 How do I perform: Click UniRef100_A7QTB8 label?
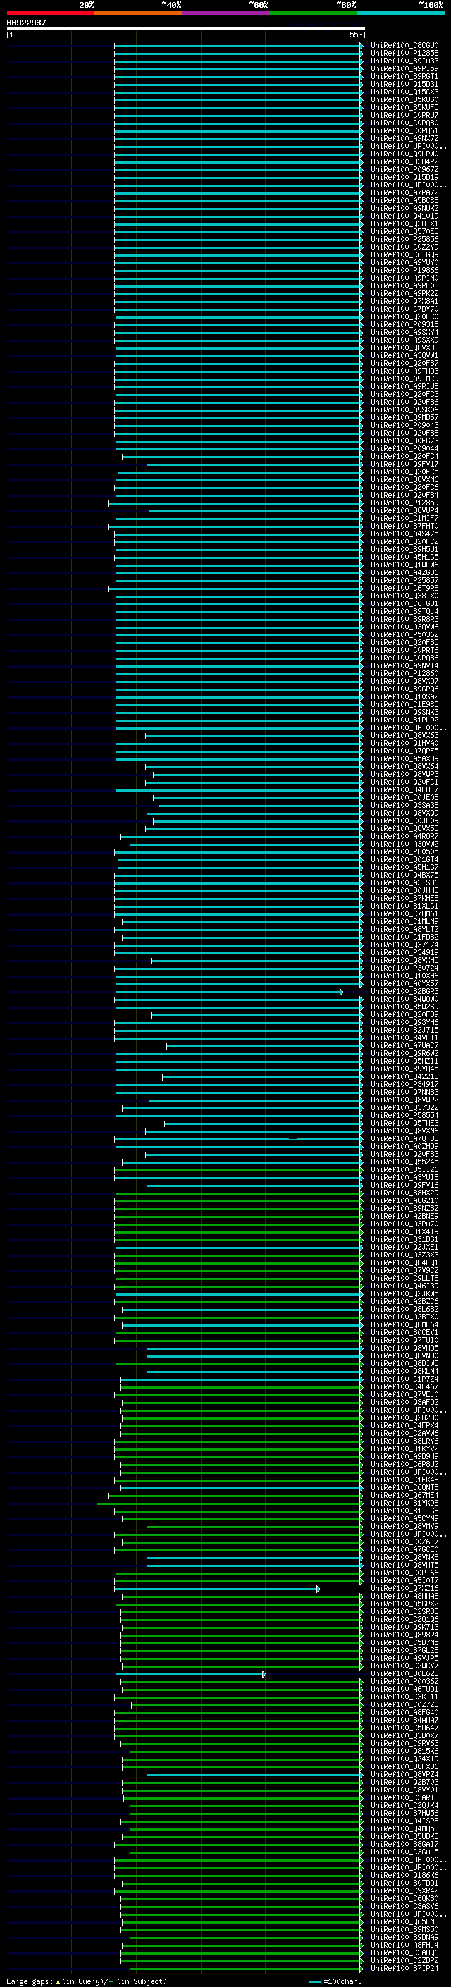point(404,1138)
